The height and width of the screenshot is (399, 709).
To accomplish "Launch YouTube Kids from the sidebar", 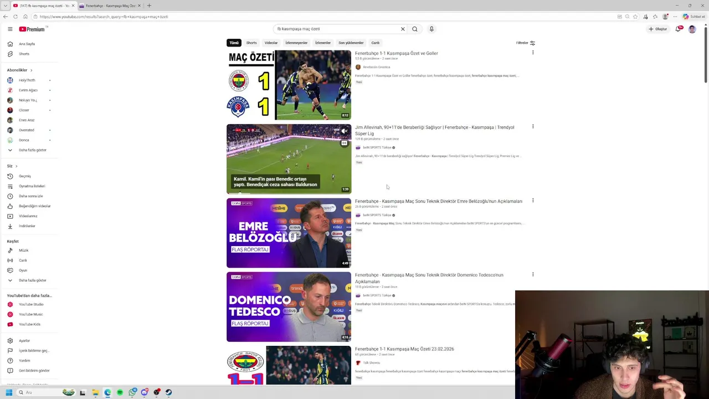I will [29, 324].
